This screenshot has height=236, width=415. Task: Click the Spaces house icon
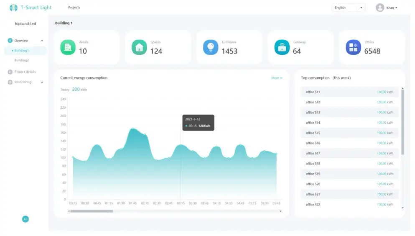(139, 47)
